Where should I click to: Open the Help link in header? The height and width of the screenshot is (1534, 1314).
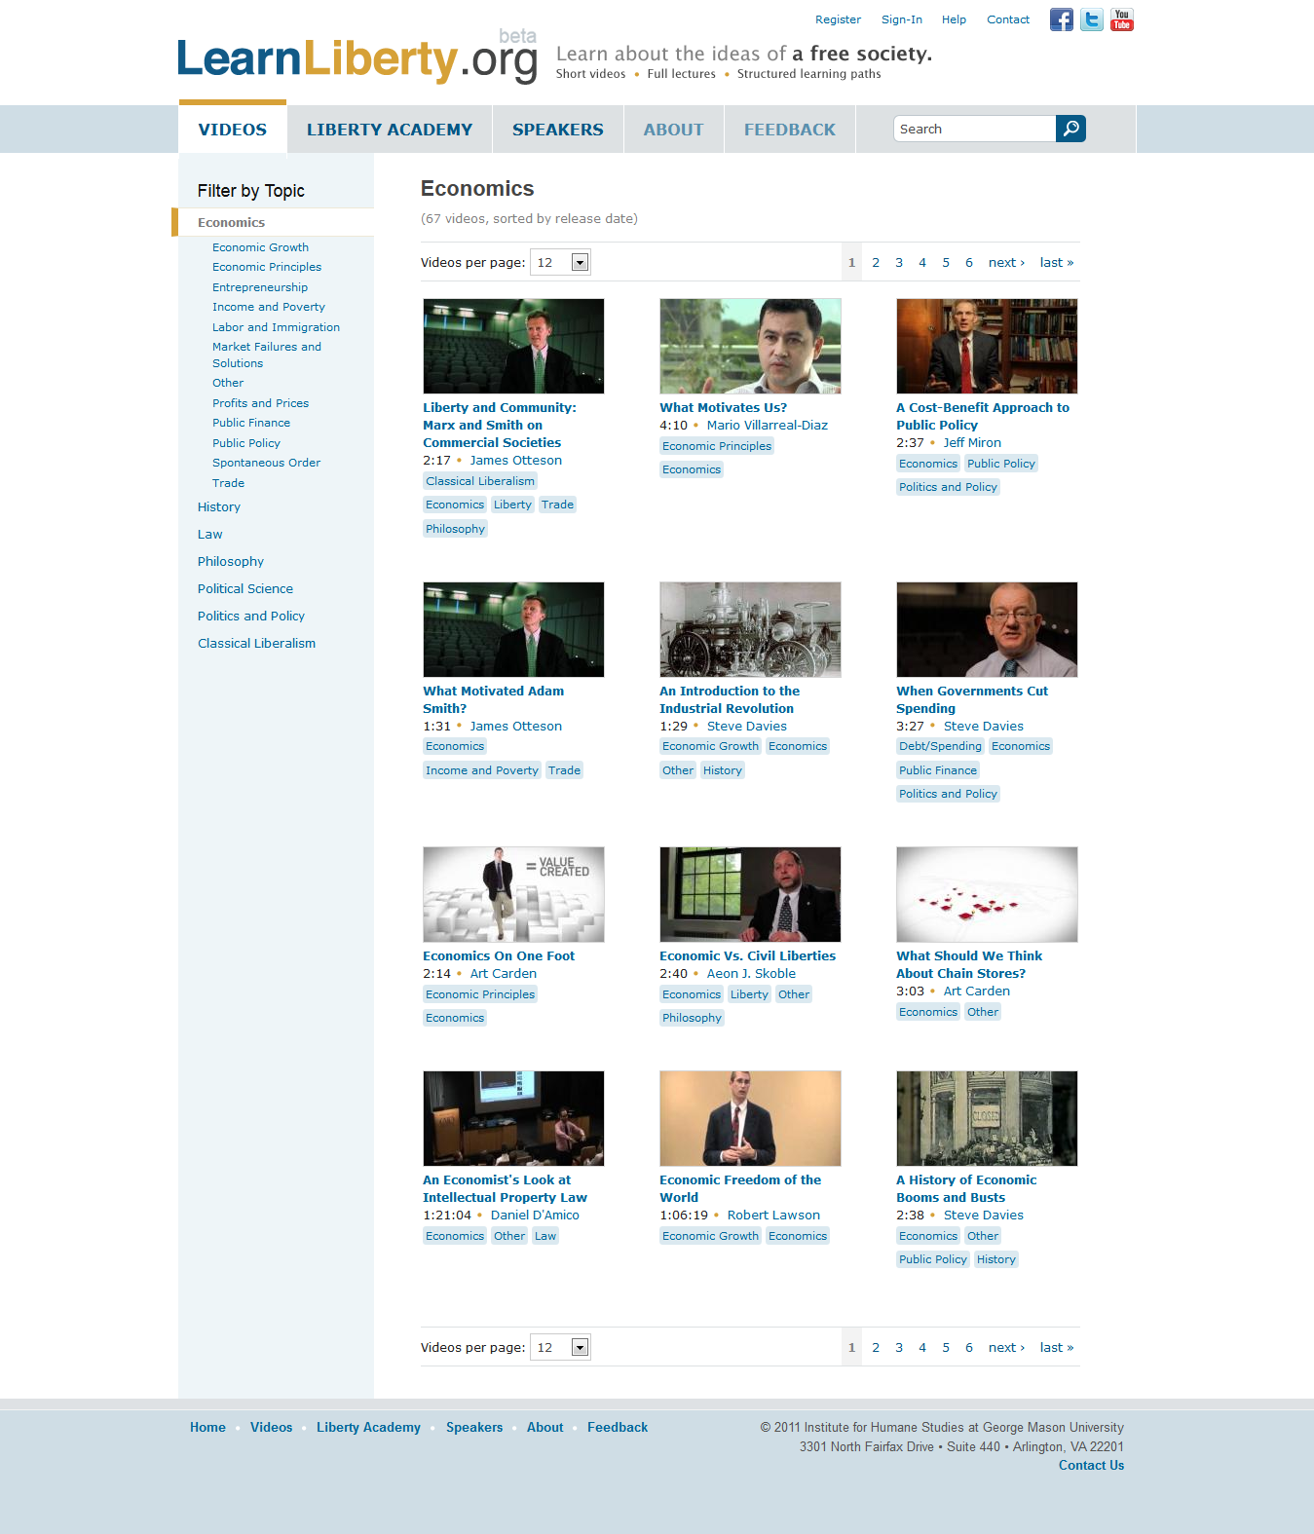coord(954,19)
